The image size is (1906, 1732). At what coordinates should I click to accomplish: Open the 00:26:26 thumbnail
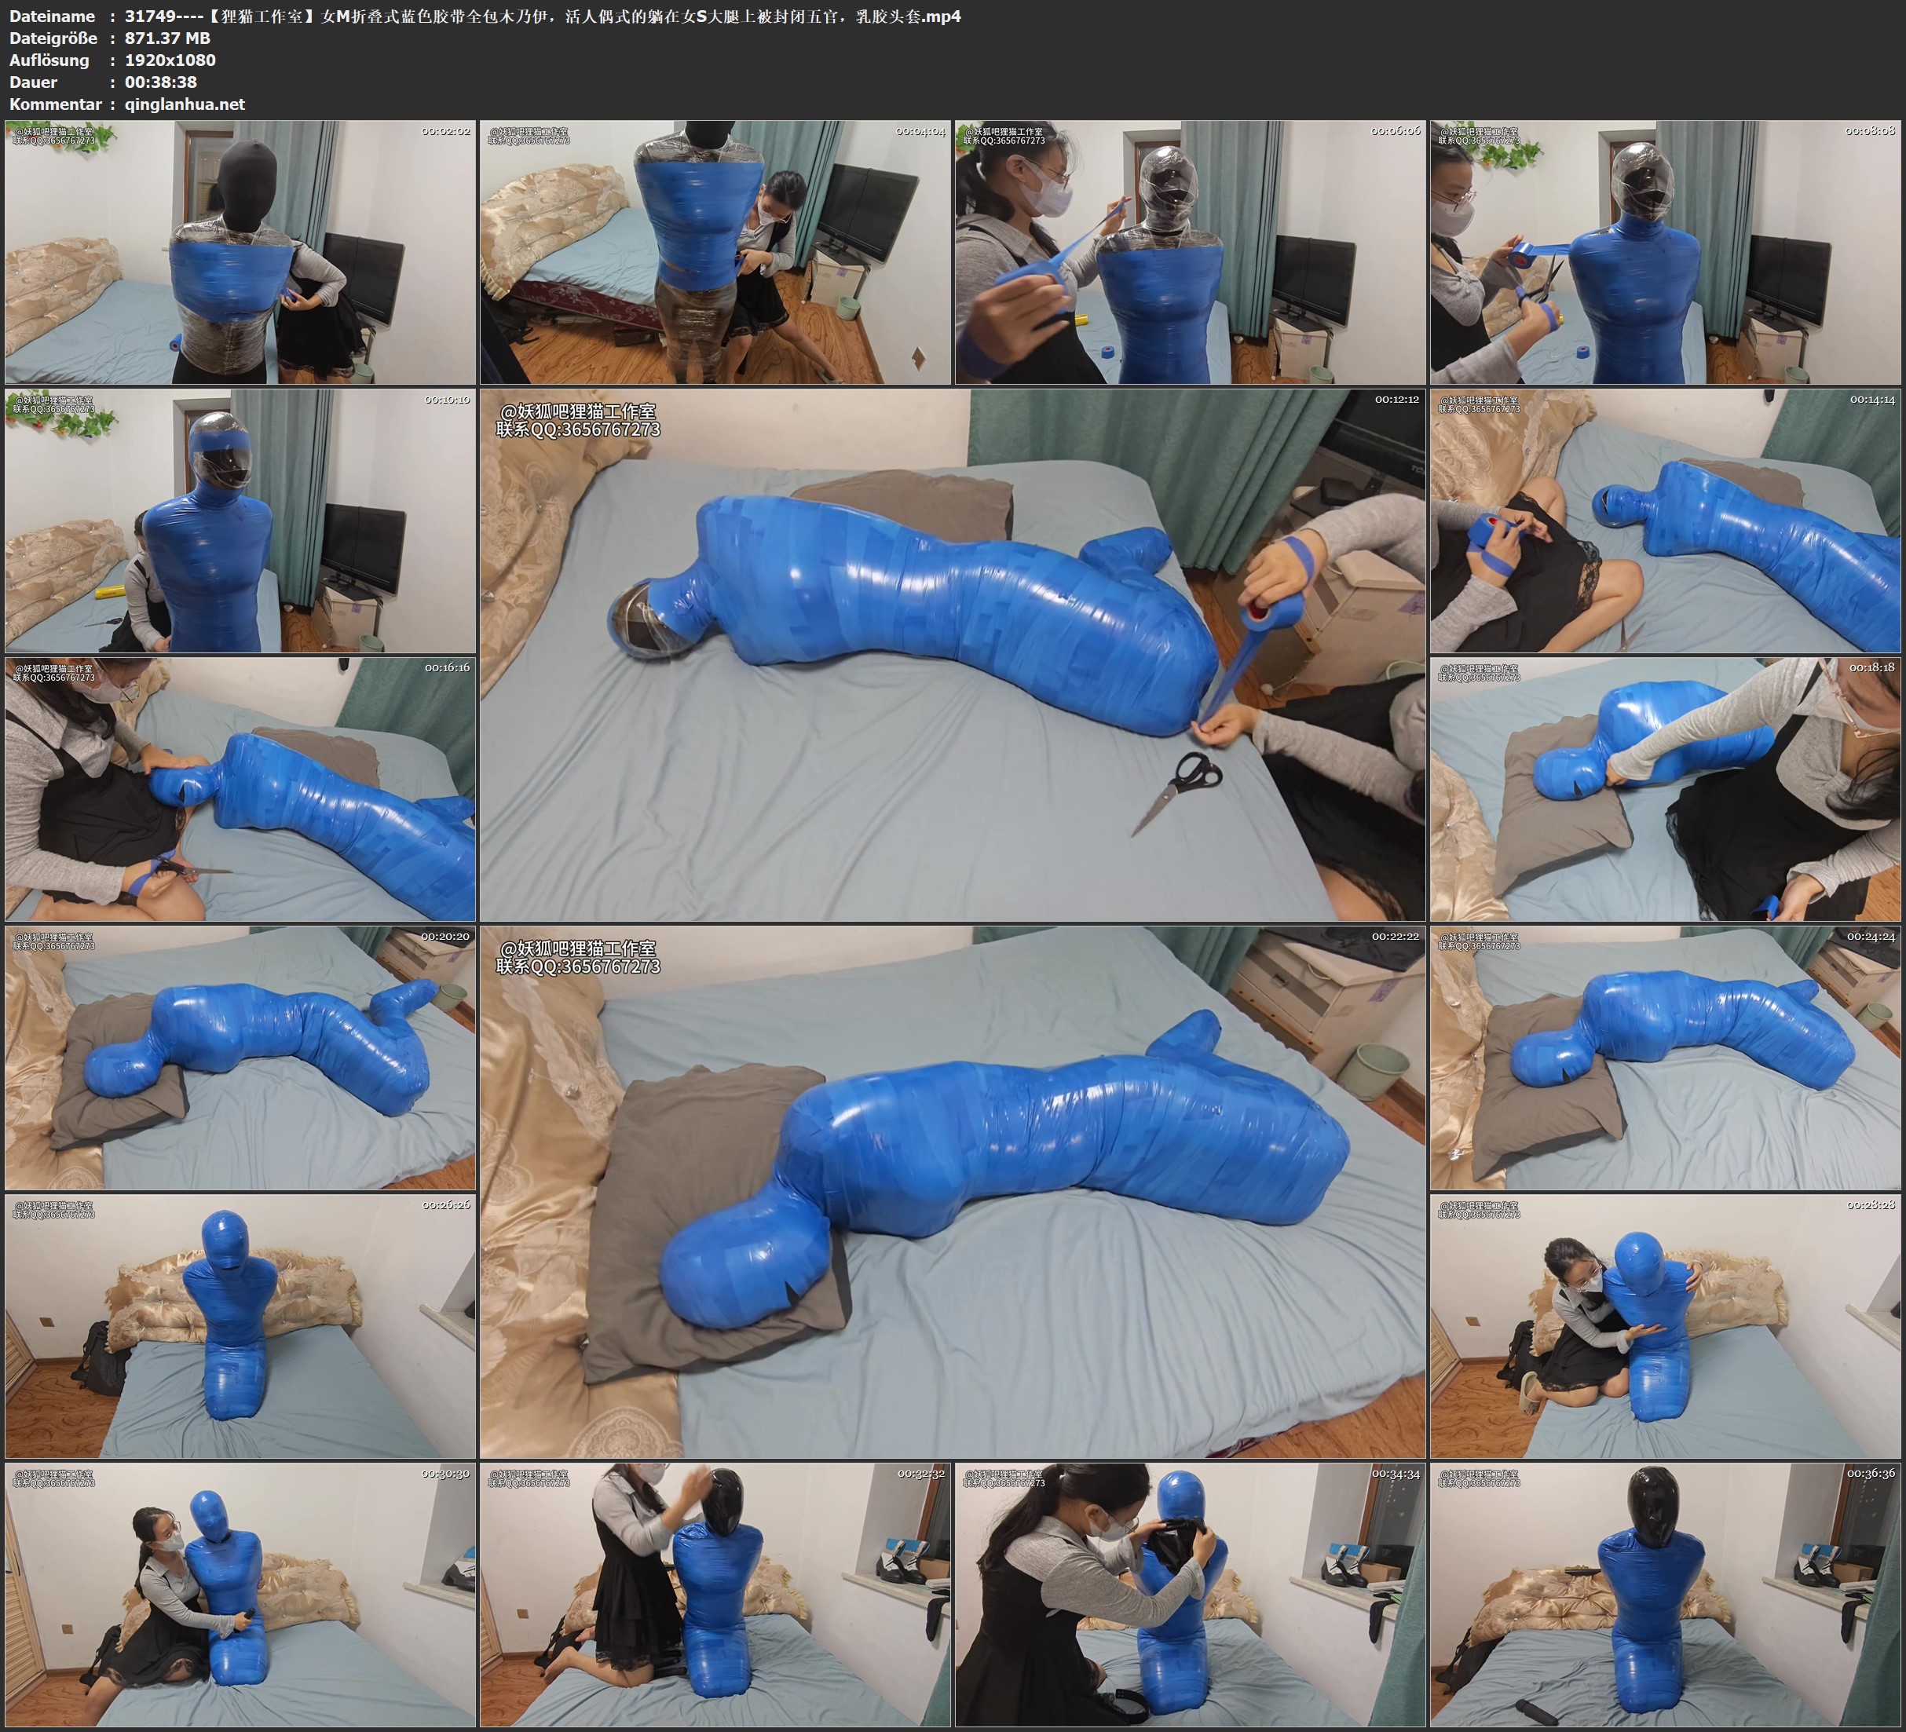tap(240, 1326)
